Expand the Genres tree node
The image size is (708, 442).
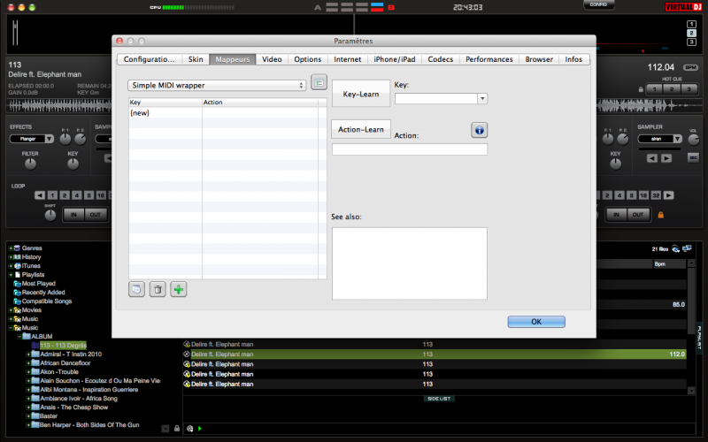pos(11,248)
